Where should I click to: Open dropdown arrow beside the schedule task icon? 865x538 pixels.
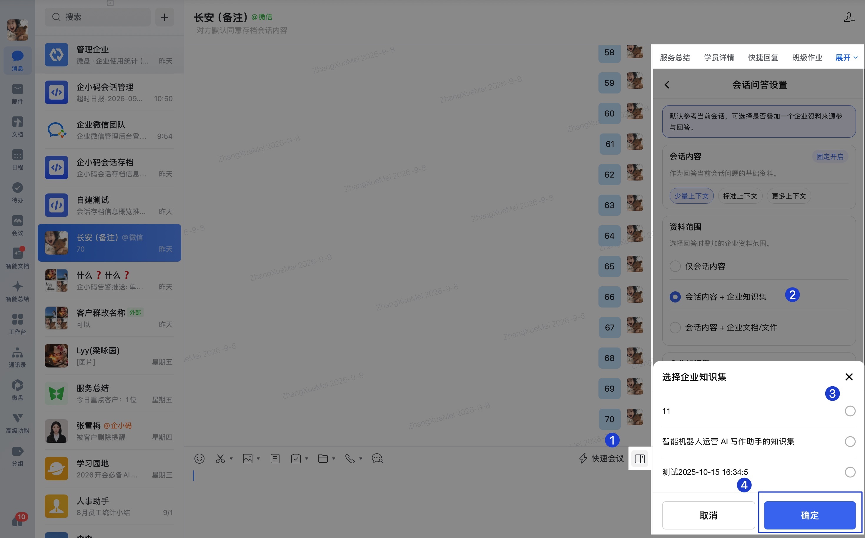(x=306, y=458)
